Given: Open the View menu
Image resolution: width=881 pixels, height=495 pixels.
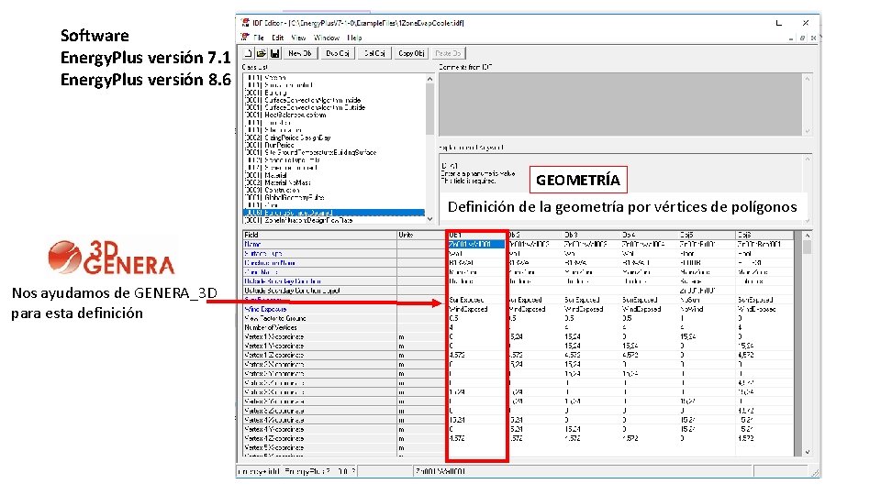Looking at the screenshot, I should pos(298,38).
